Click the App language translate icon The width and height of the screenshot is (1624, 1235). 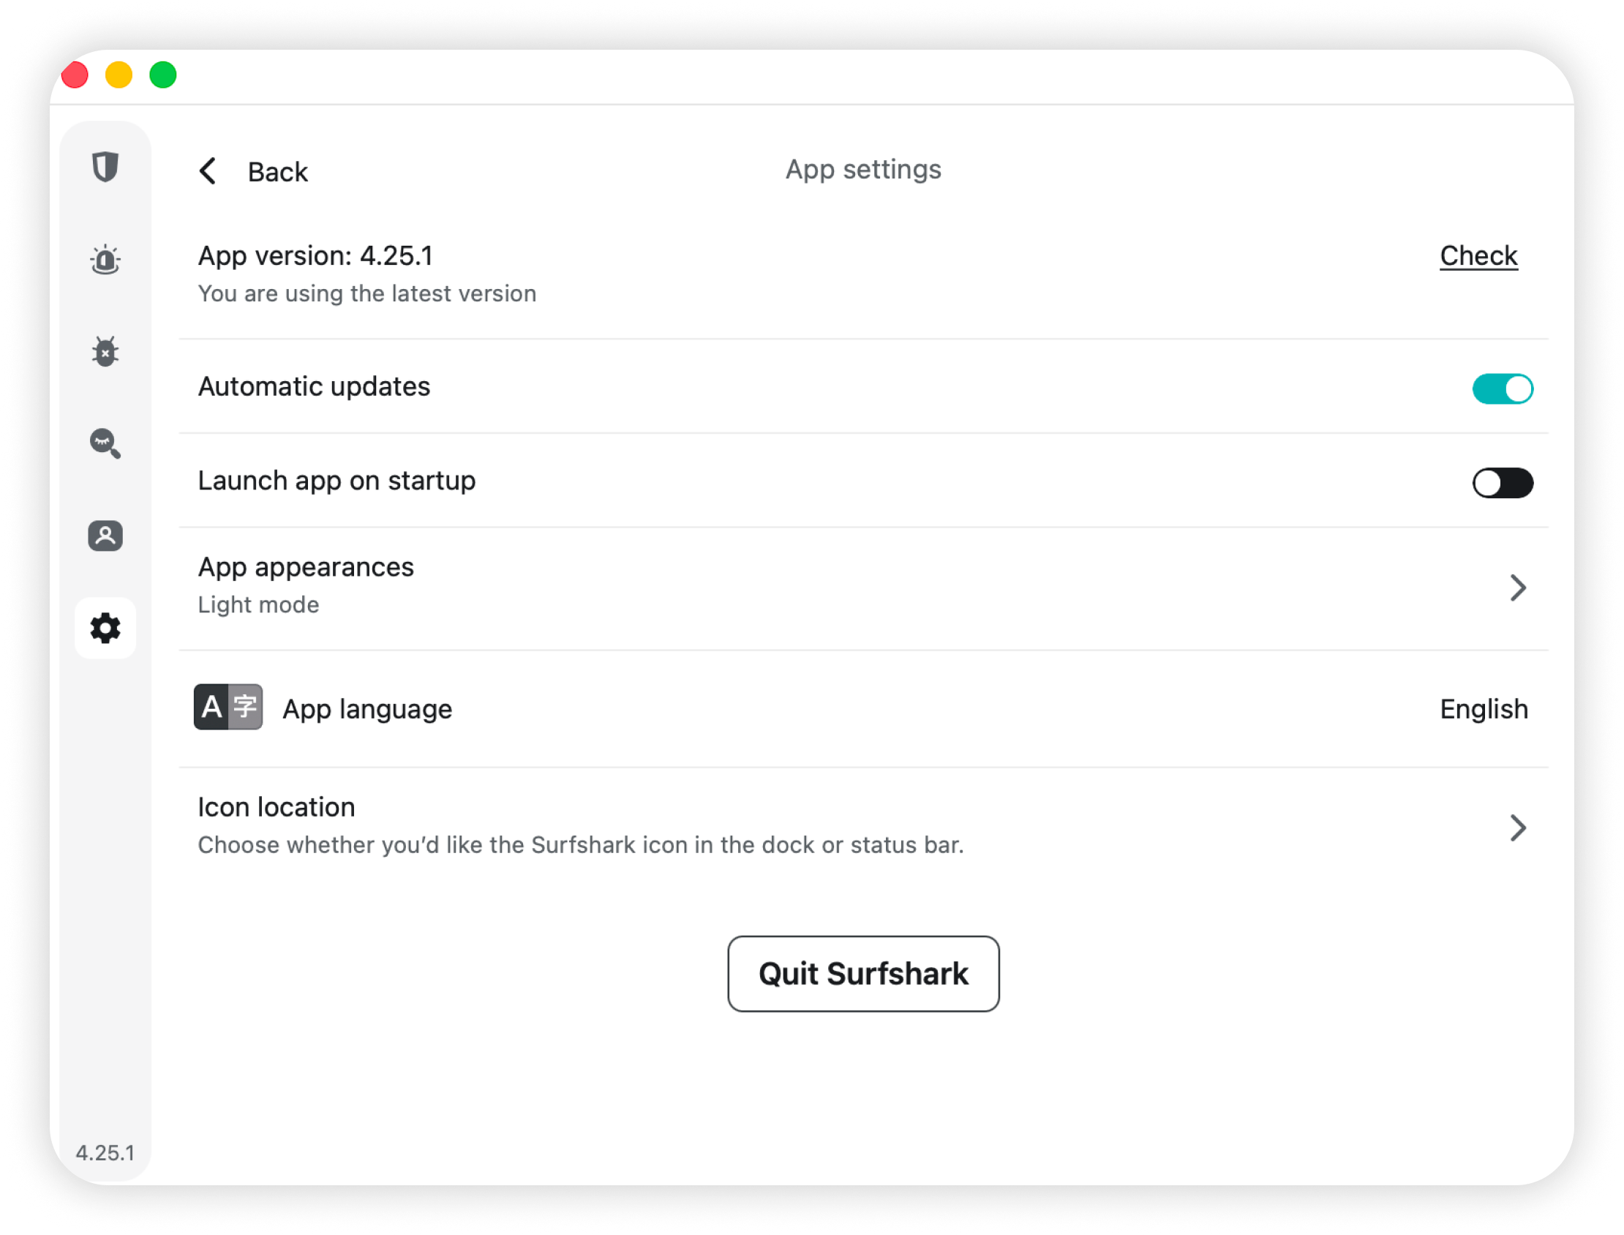point(228,707)
